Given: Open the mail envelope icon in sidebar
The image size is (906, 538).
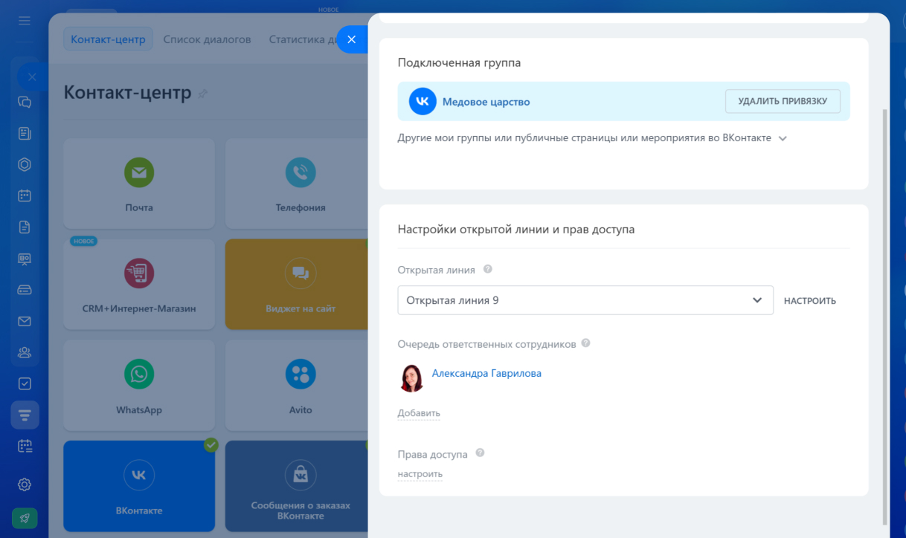Looking at the screenshot, I should 25,321.
